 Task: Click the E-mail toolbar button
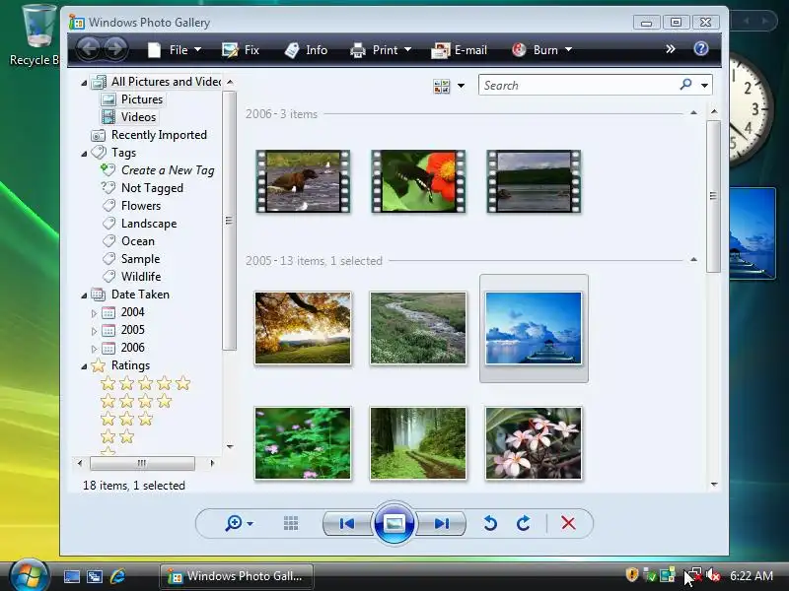click(x=459, y=50)
